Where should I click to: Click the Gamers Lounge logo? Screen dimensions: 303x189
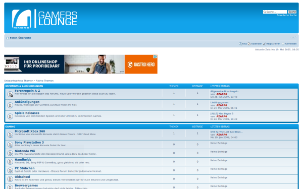point(44,19)
